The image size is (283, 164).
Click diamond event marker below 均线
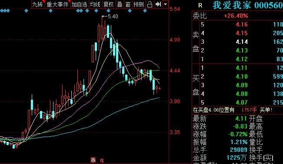[x=97, y=11]
